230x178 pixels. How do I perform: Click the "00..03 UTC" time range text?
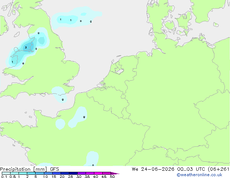(191, 169)
